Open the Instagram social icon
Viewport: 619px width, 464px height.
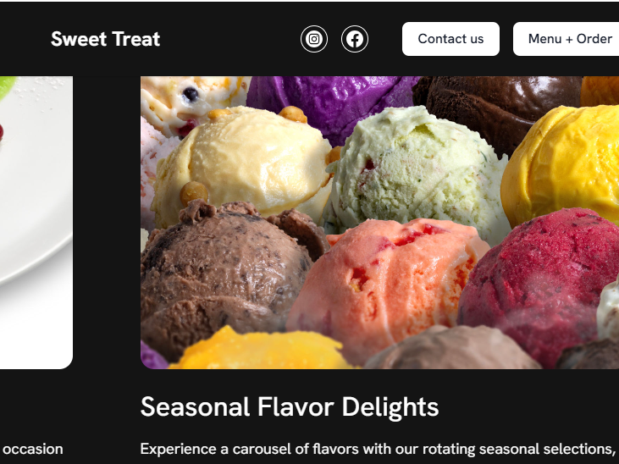point(314,39)
